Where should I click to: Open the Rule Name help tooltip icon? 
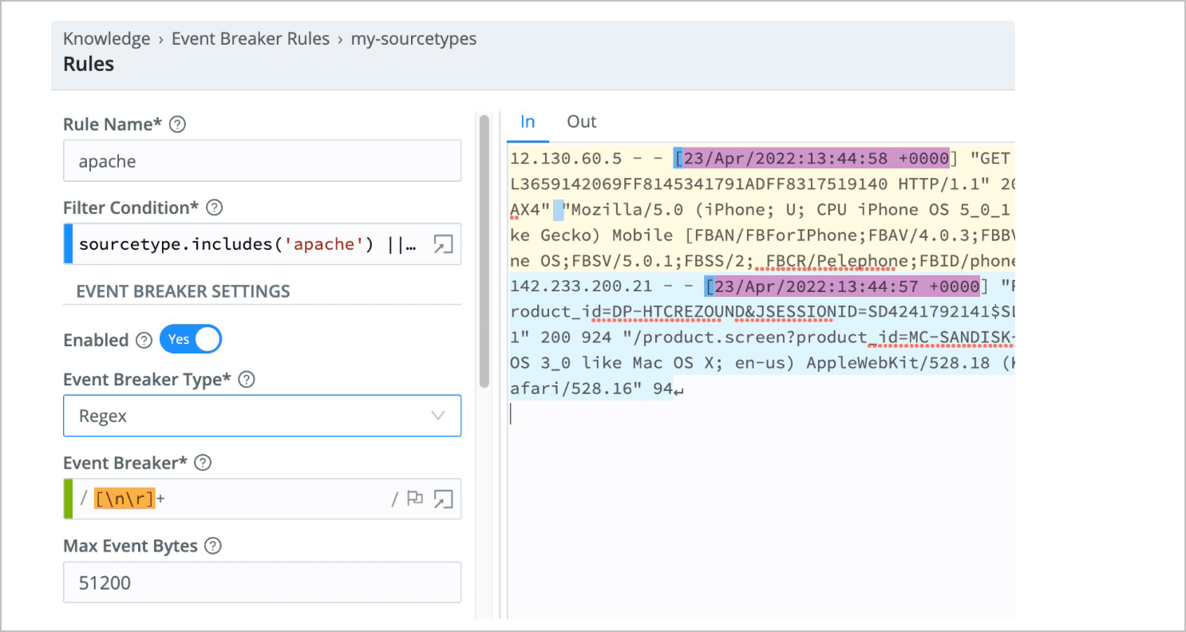point(177,124)
